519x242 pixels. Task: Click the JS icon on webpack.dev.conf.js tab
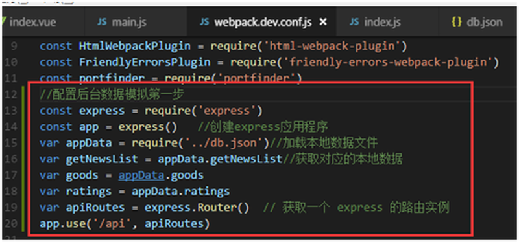[204, 22]
